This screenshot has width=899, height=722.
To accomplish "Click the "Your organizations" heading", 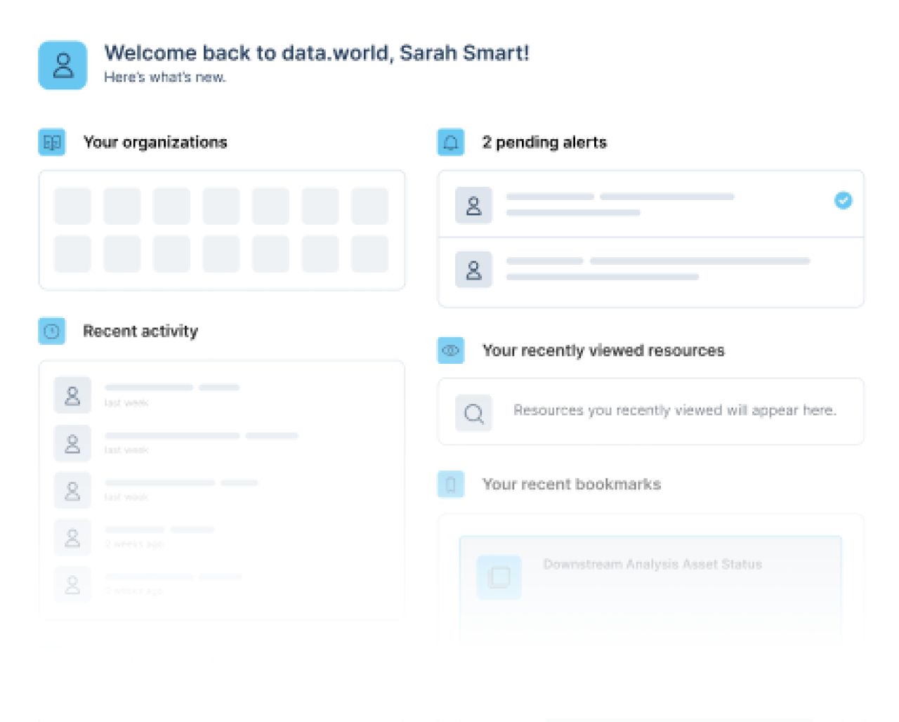I will pyautogui.click(x=155, y=142).
